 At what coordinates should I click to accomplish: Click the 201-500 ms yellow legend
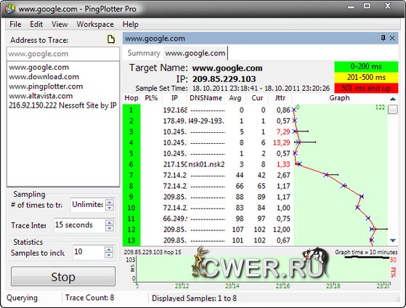point(366,77)
